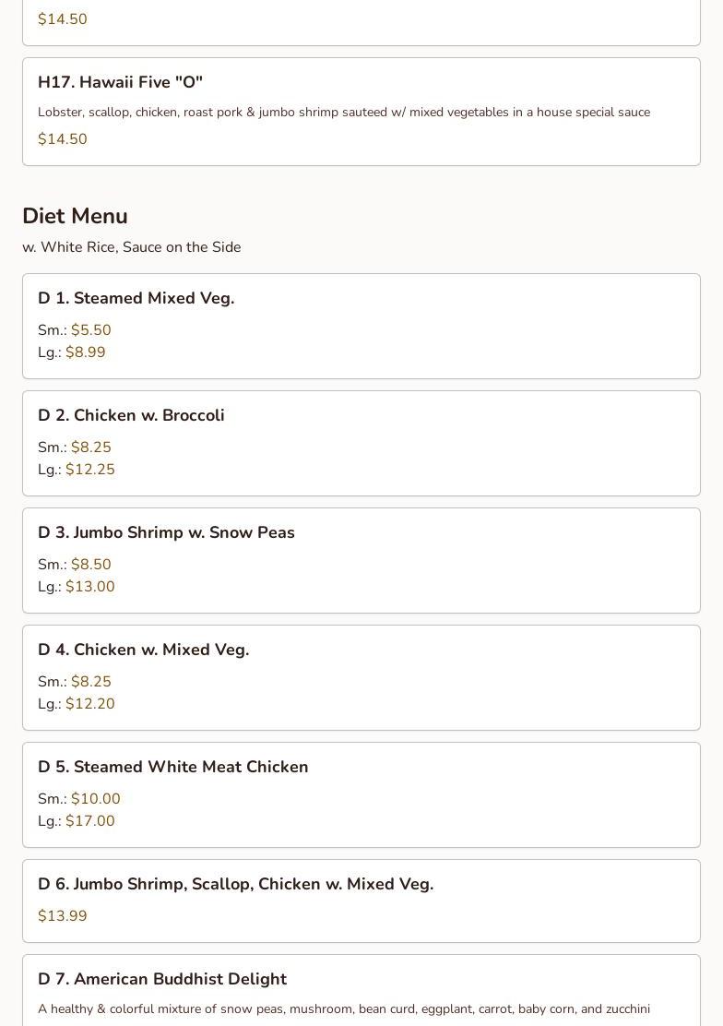Viewport: 723px width, 1026px height.
Task: Choose the $8.50 small Jumbo Shrimp option
Action: [75, 564]
